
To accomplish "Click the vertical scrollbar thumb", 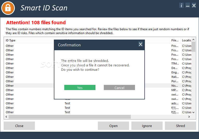I will 194,47.
